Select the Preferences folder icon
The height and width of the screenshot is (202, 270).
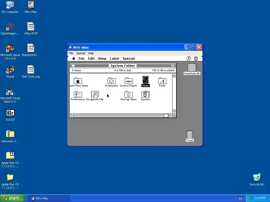[x=78, y=94]
